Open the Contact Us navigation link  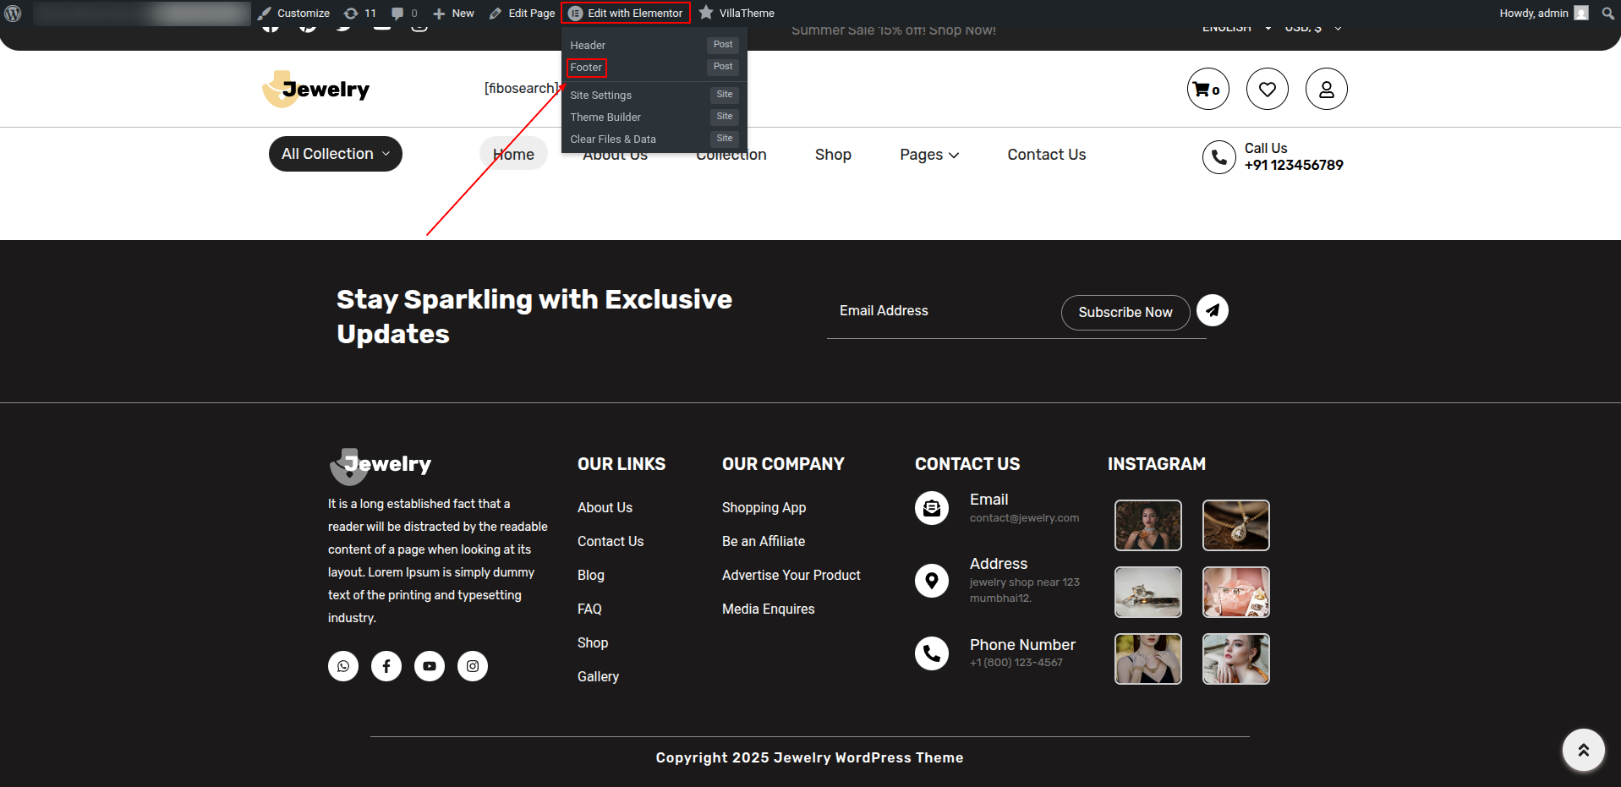pos(1046,155)
